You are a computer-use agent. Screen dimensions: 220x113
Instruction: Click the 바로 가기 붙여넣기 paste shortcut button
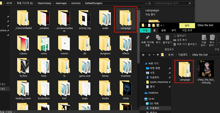pos(185,44)
